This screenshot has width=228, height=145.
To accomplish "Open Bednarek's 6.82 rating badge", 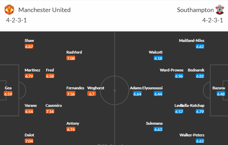I will [200, 76].
